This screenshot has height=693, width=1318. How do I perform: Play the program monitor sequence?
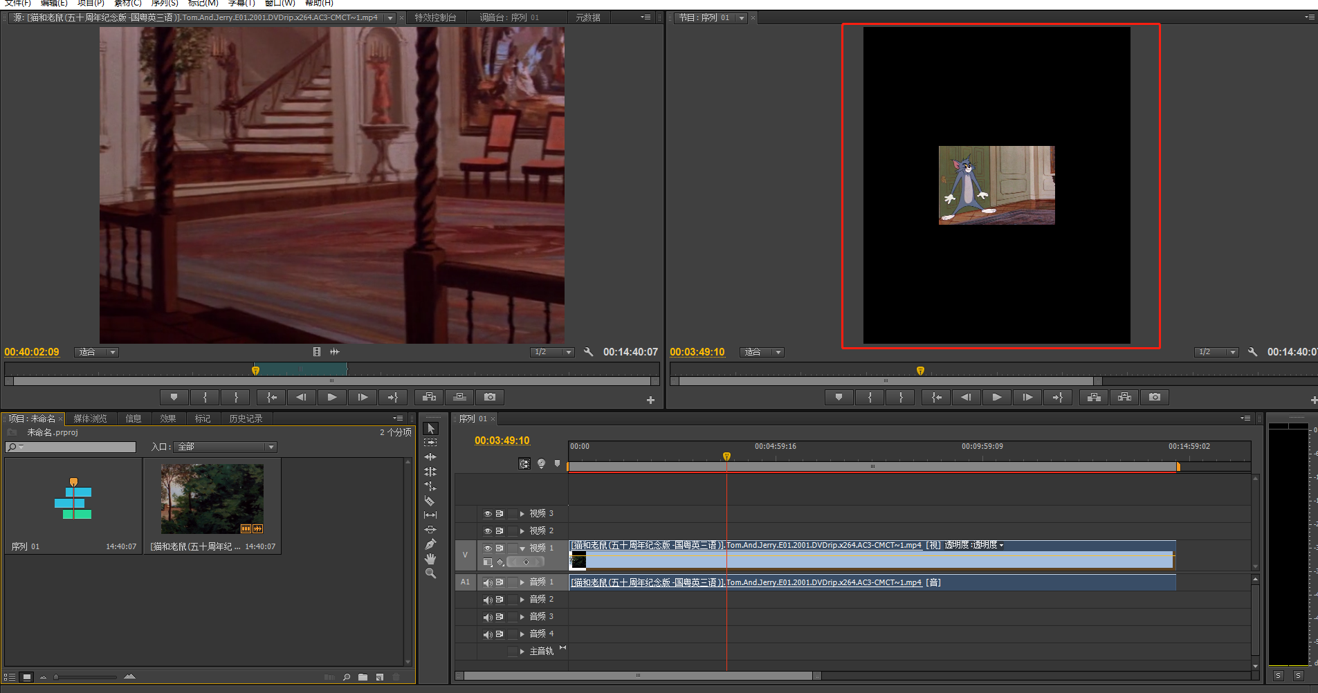click(996, 397)
